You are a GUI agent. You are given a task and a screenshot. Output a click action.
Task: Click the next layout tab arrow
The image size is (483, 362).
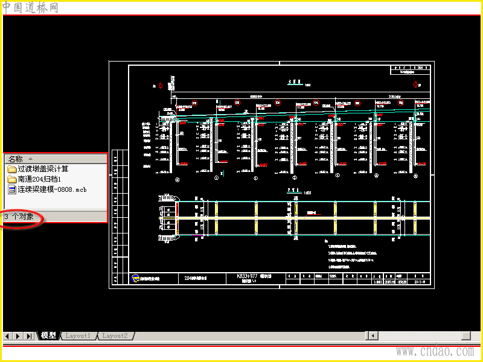pos(18,336)
